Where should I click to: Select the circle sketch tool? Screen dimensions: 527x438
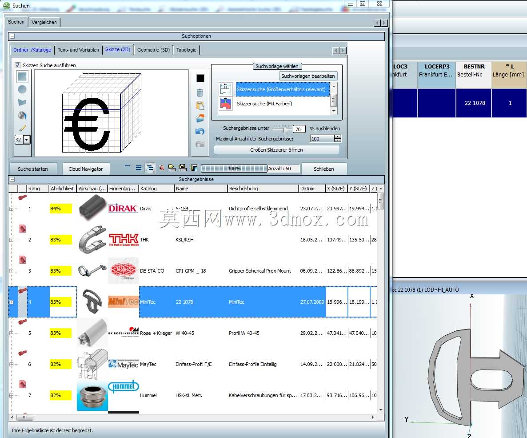point(22,89)
